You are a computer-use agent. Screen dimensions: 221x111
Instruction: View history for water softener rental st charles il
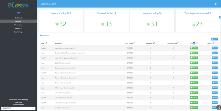click(x=215, y=48)
